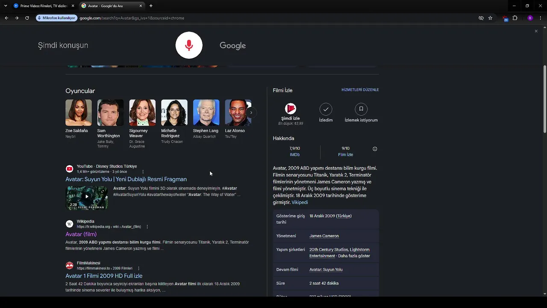Click the Şimdi izle play icon
The image size is (547, 308).
coord(291,109)
